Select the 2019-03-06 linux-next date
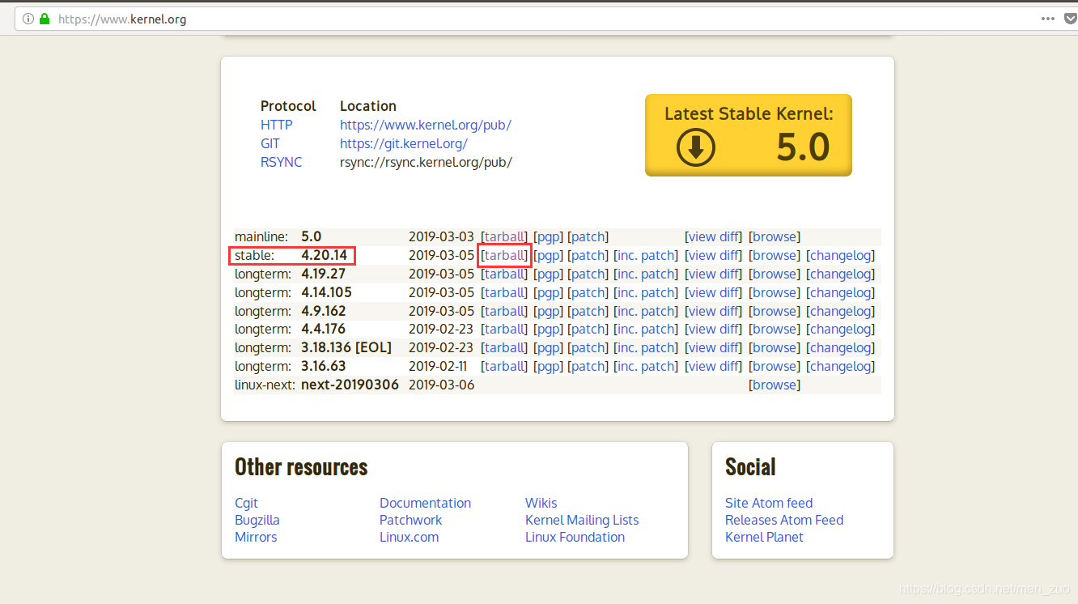Screen dimensions: 1078x604 click(441, 385)
